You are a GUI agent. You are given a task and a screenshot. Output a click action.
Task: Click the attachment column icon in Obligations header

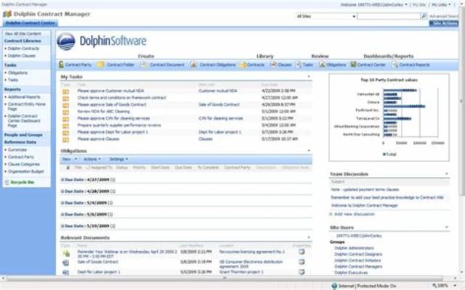point(68,167)
